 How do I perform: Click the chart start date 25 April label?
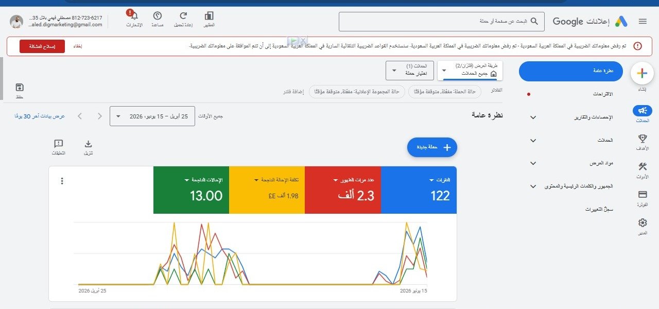[x=92, y=291]
